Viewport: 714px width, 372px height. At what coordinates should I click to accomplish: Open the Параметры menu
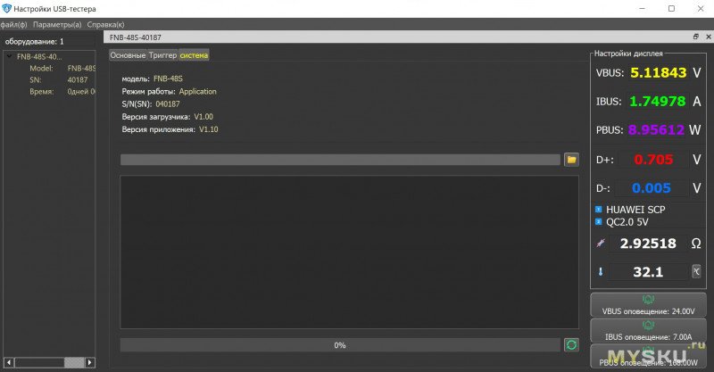pos(57,24)
